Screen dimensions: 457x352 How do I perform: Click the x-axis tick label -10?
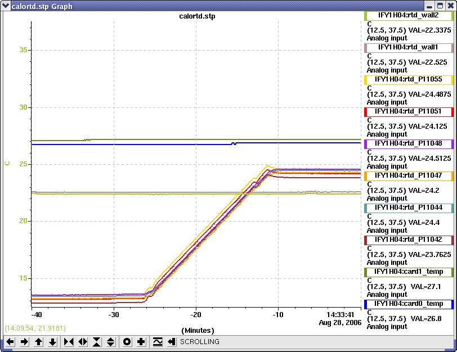[x=278, y=315]
